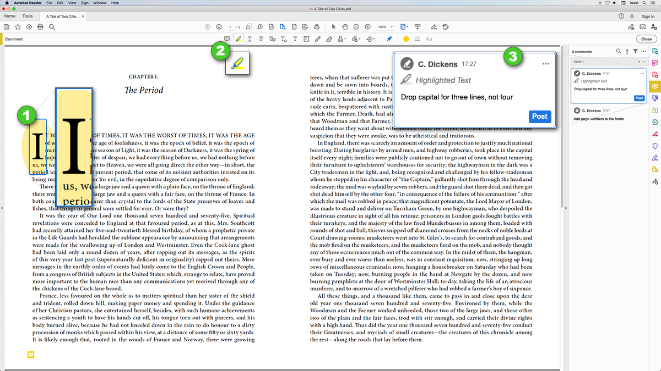This screenshot has height=371, width=661.
Task: Go to previous page with up arrow
Action: [208, 27]
